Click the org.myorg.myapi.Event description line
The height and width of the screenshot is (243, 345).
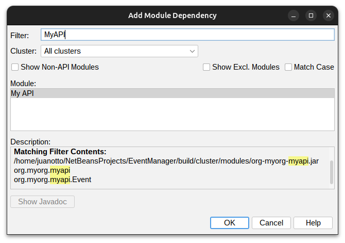[x=53, y=180]
